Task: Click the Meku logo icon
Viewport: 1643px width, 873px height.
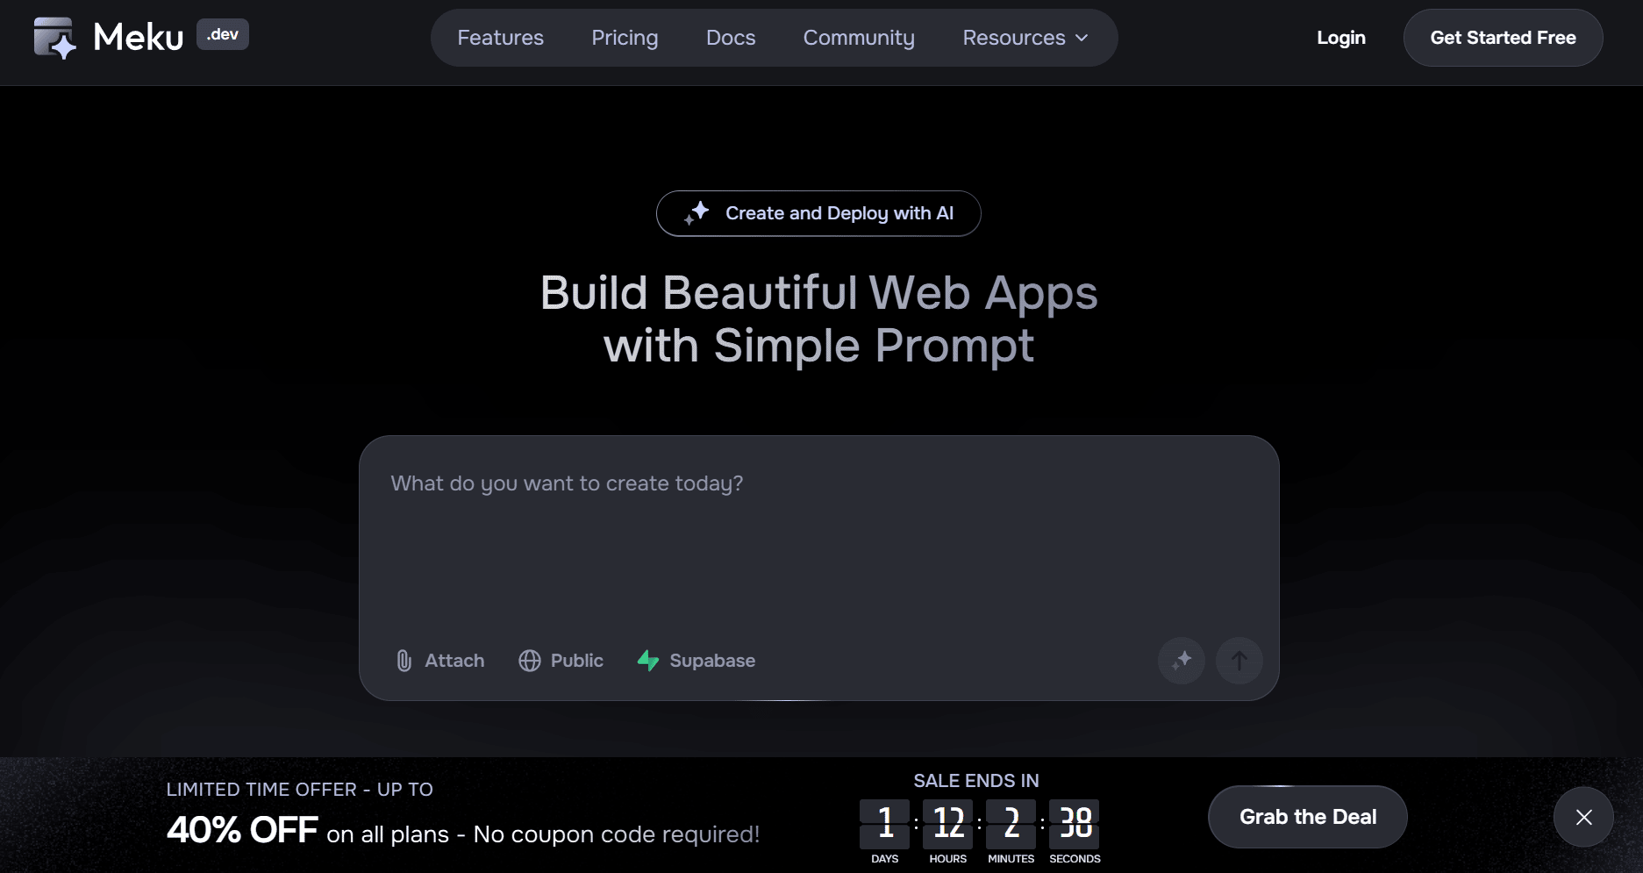Action: pos(54,38)
